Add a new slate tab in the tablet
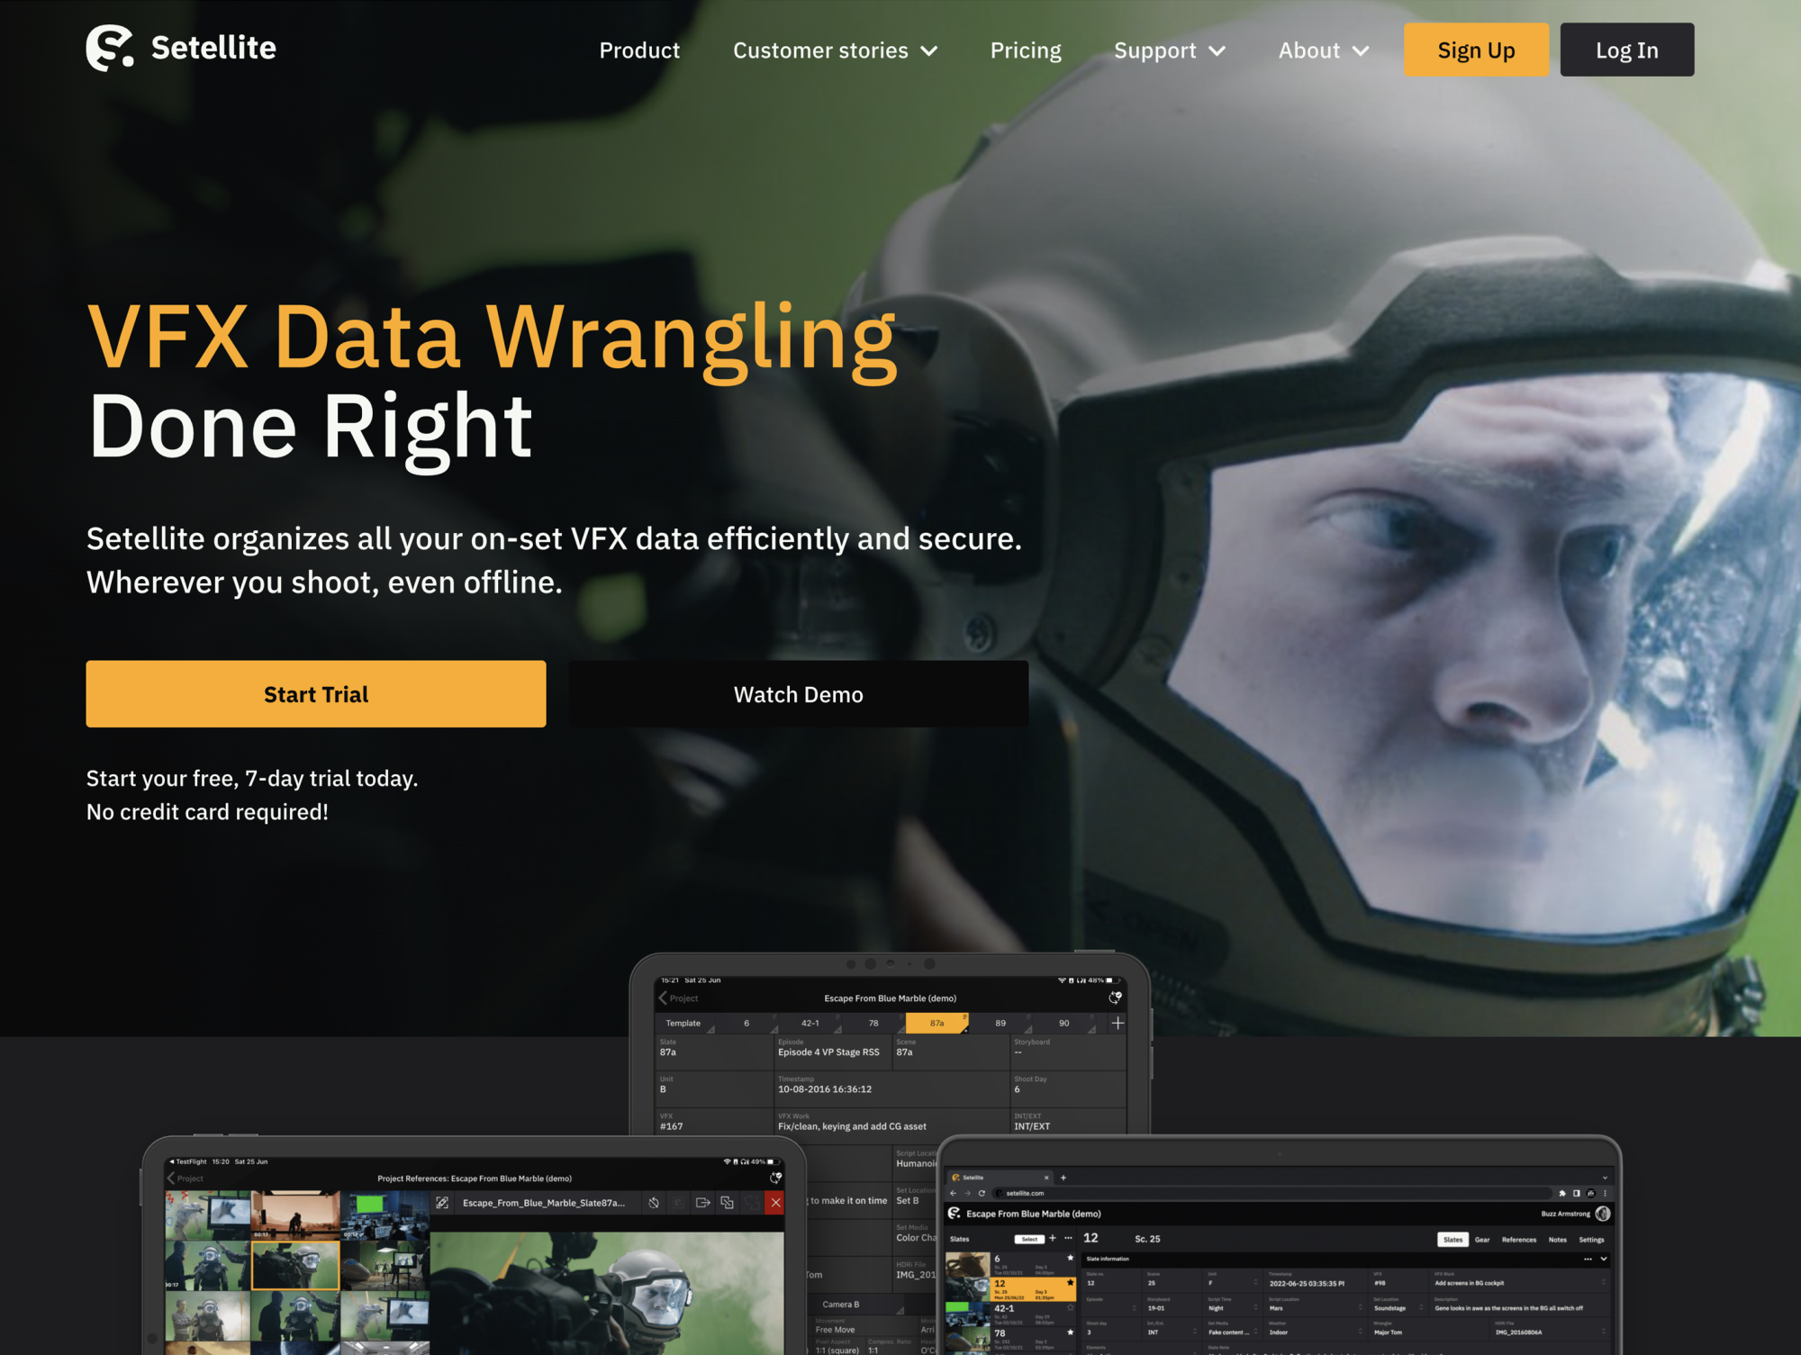1801x1355 pixels. 1118,1023
